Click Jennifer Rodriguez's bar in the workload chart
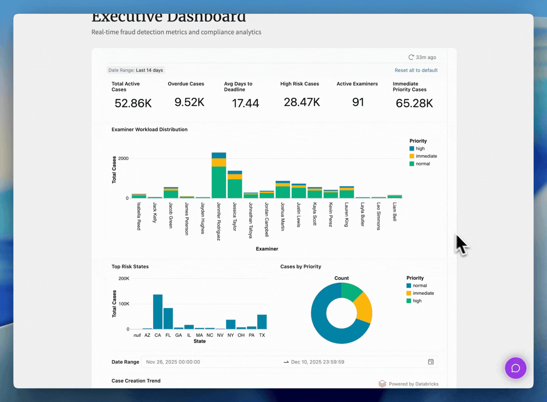This screenshot has width=547, height=402. pyautogui.click(x=219, y=175)
